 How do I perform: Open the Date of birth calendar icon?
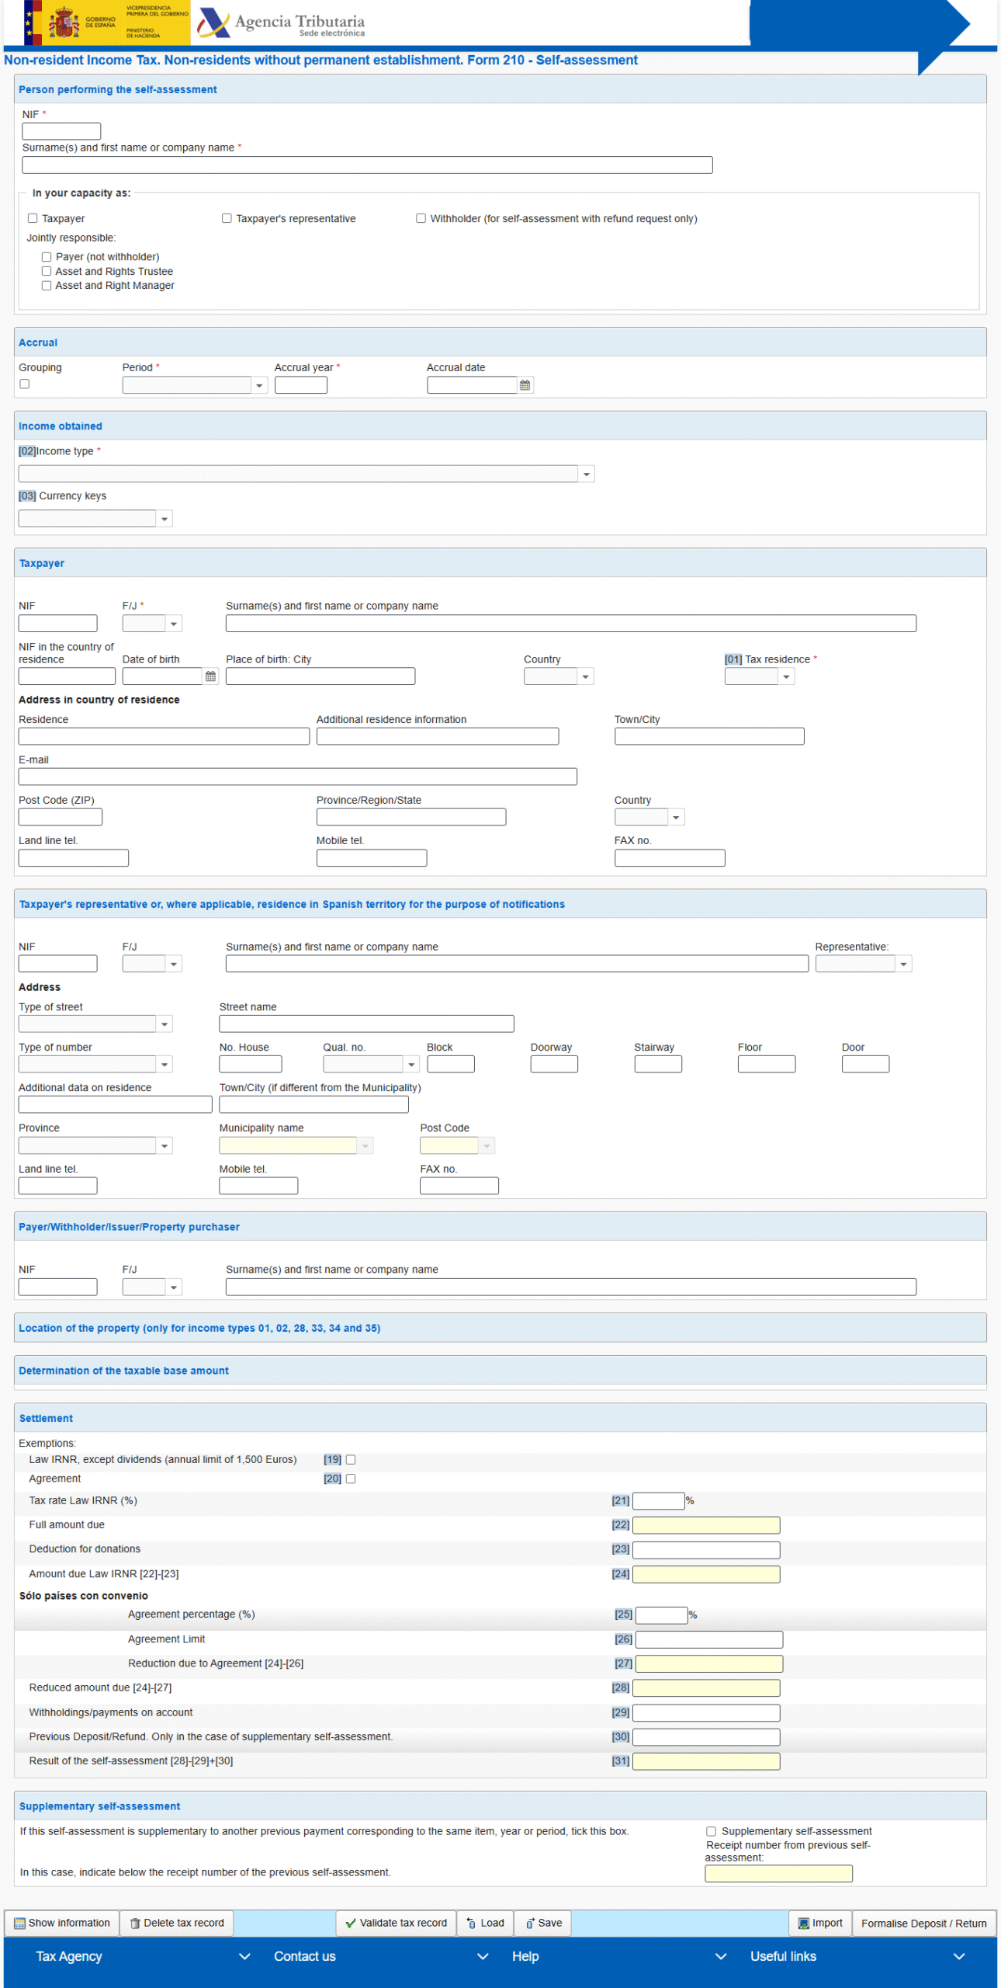point(210,676)
